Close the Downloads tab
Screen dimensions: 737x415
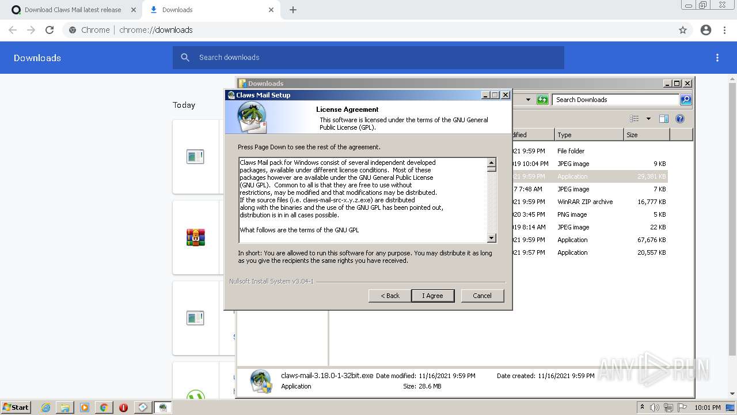coord(271,10)
